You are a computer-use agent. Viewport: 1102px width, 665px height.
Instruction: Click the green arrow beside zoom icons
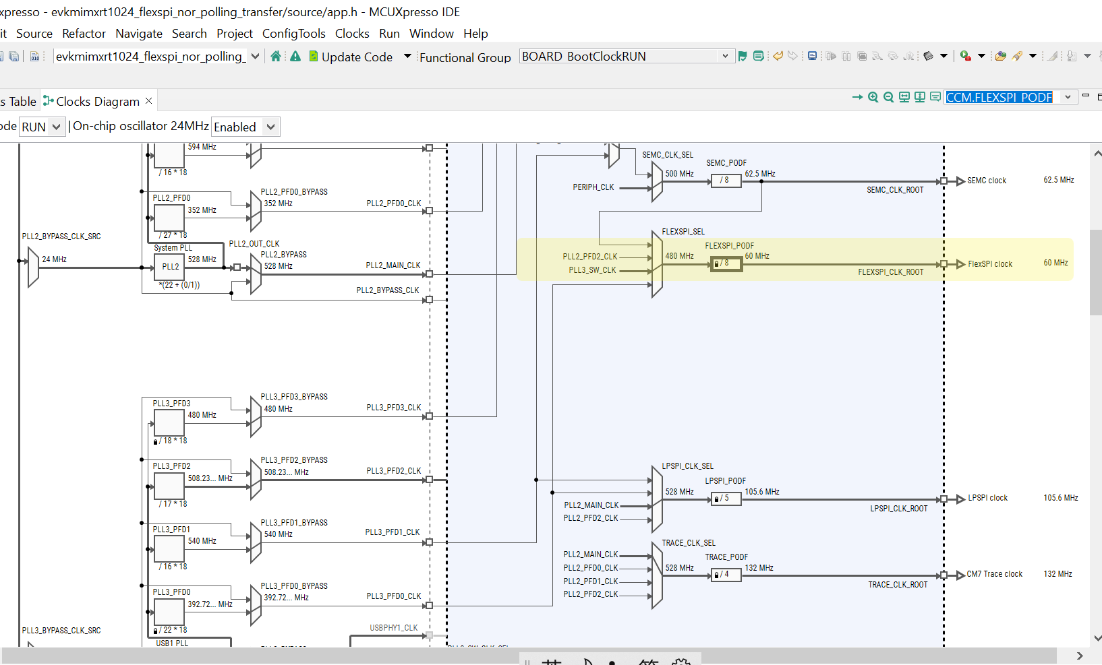(x=857, y=97)
